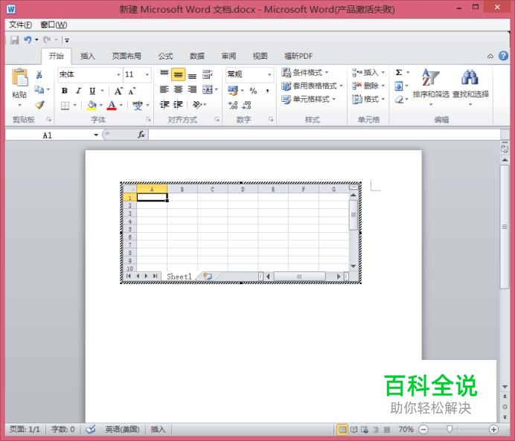Image resolution: width=515 pixels, height=441 pixels.
Task: Open number format dropdown (常规)
Action: pyautogui.click(x=269, y=75)
